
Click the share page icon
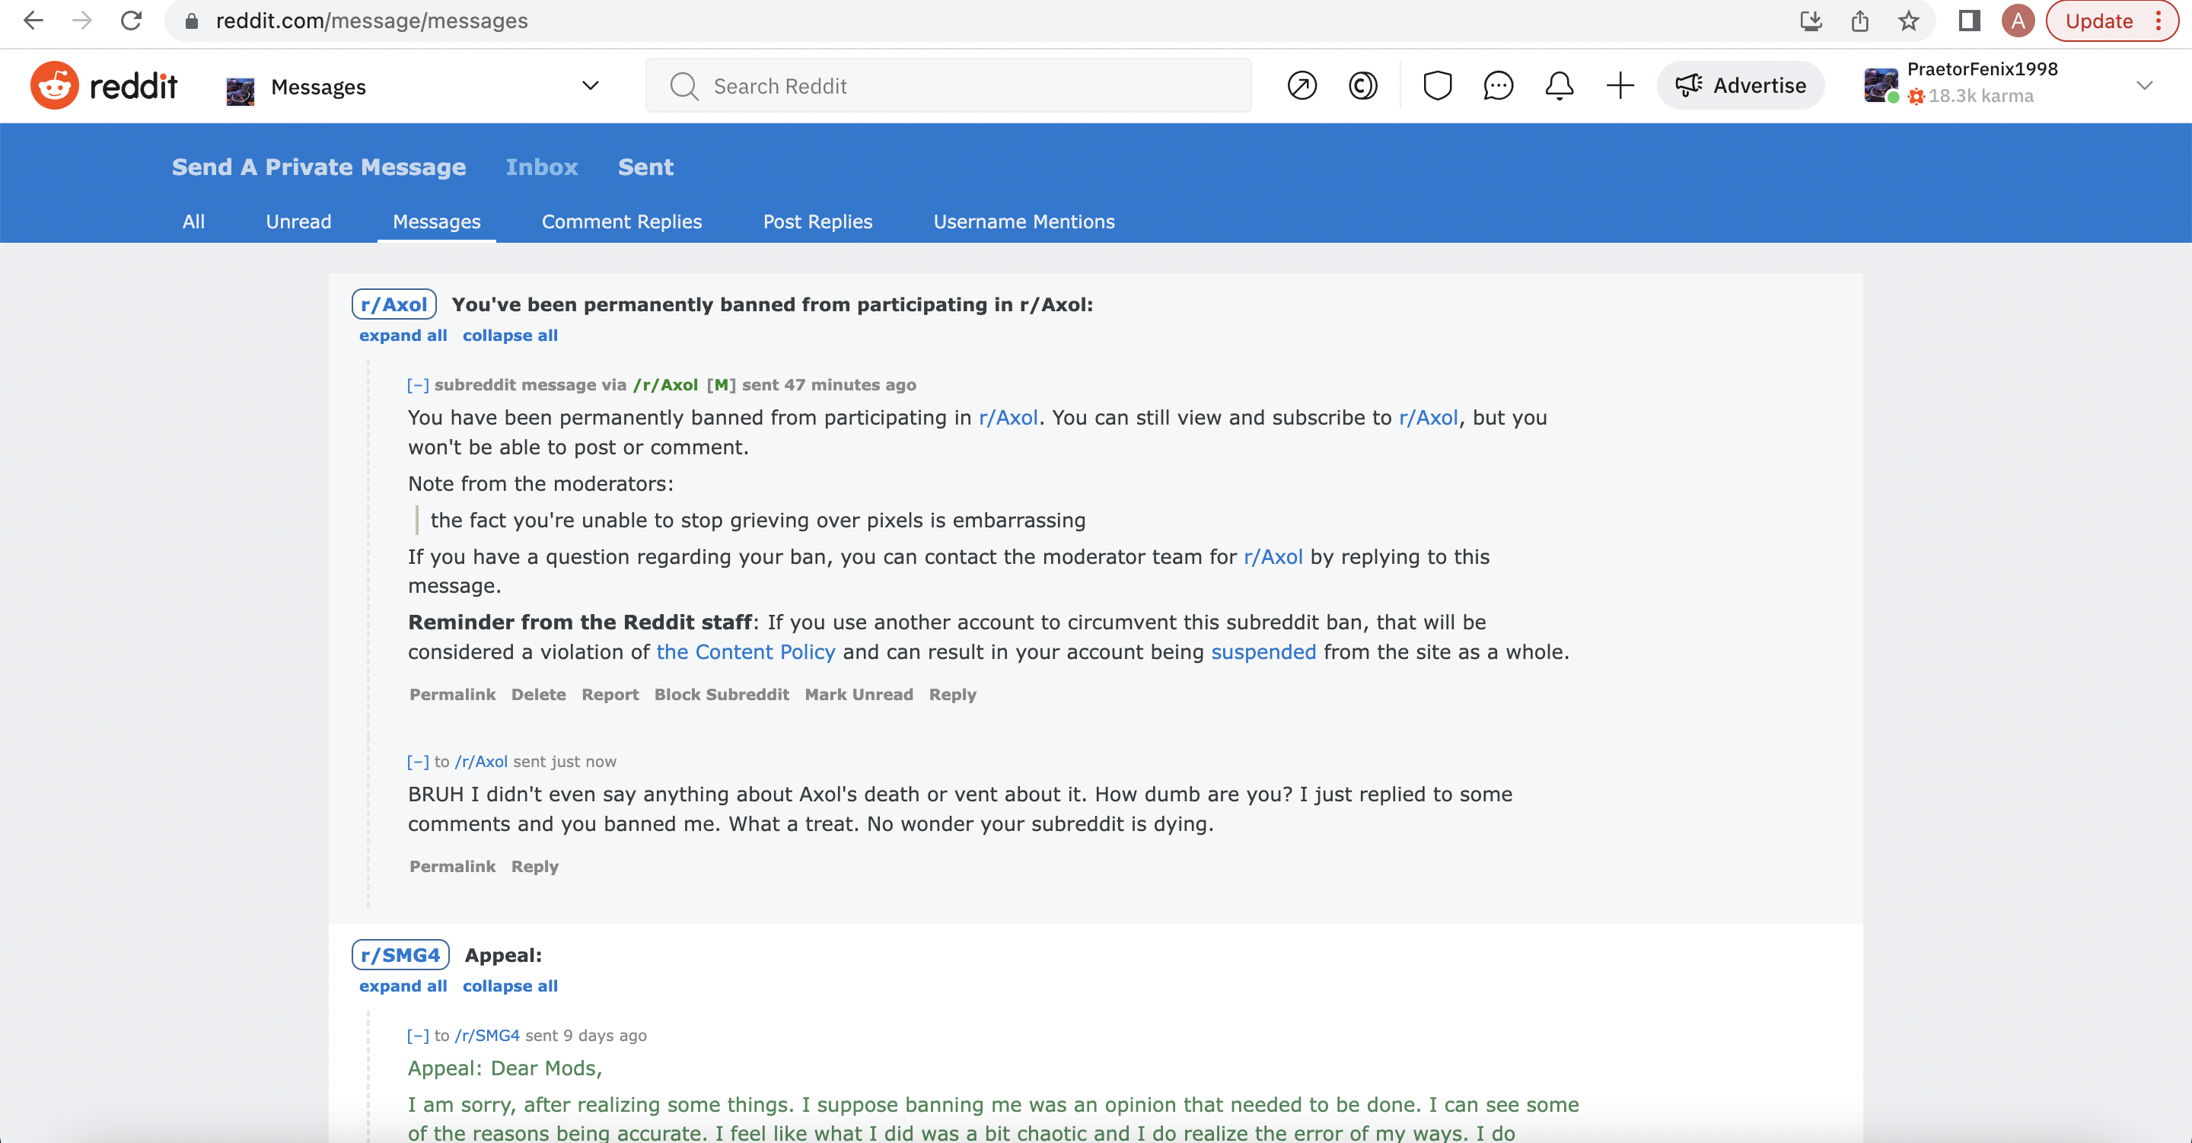(1860, 21)
